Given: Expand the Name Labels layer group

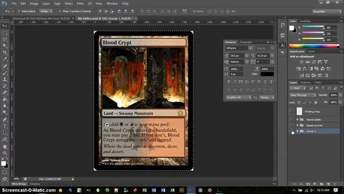Looking at the screenshot, I should coord(297,120).
